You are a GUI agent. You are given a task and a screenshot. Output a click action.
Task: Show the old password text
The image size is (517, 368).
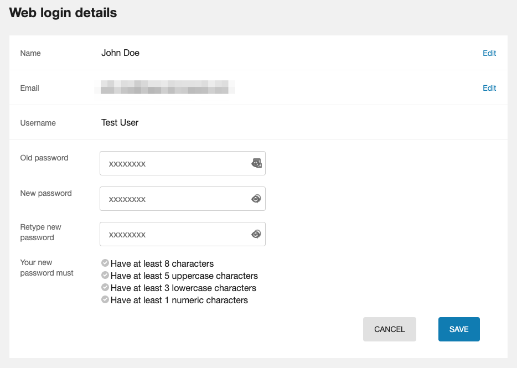click(x=256, y=163)
